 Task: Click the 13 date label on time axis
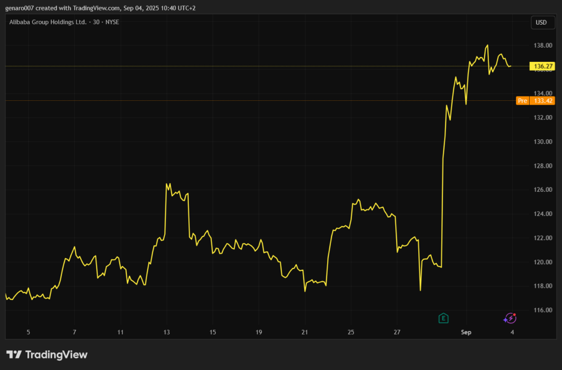click(167, 332)
